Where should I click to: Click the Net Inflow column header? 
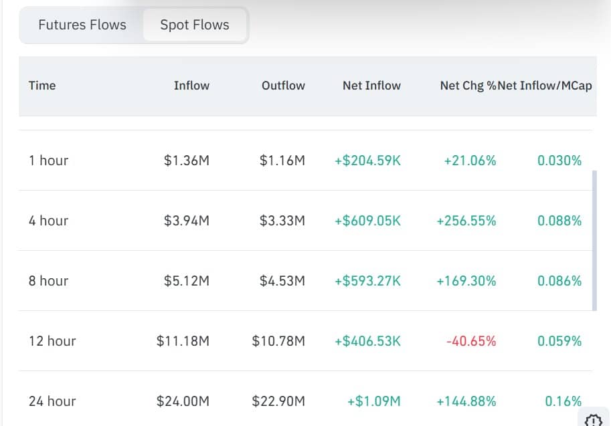coord(371,86)
